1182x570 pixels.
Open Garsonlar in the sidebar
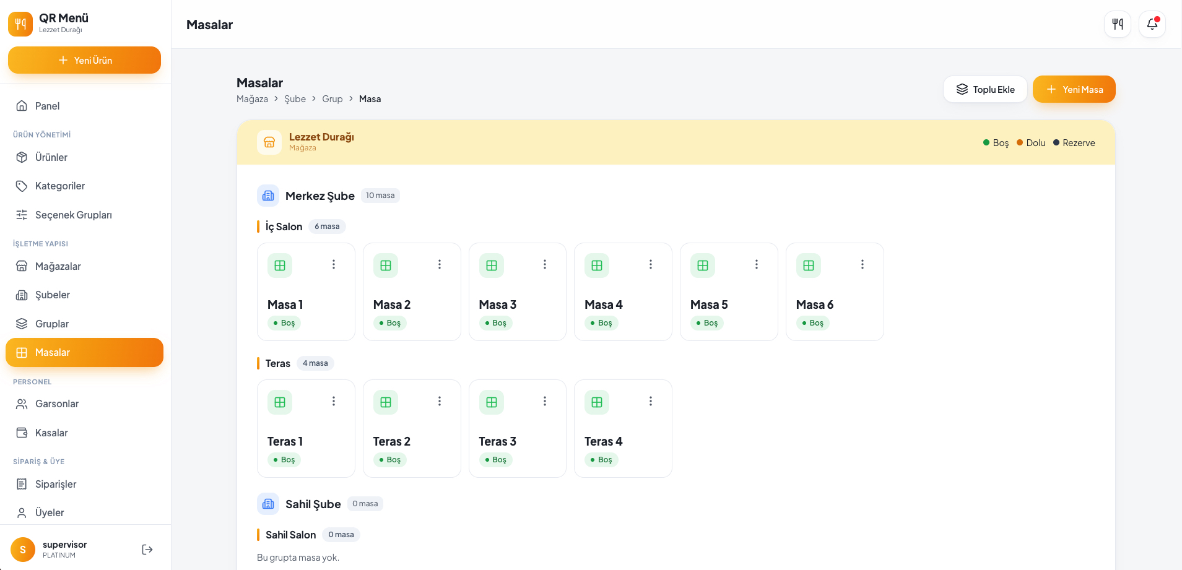84,404
